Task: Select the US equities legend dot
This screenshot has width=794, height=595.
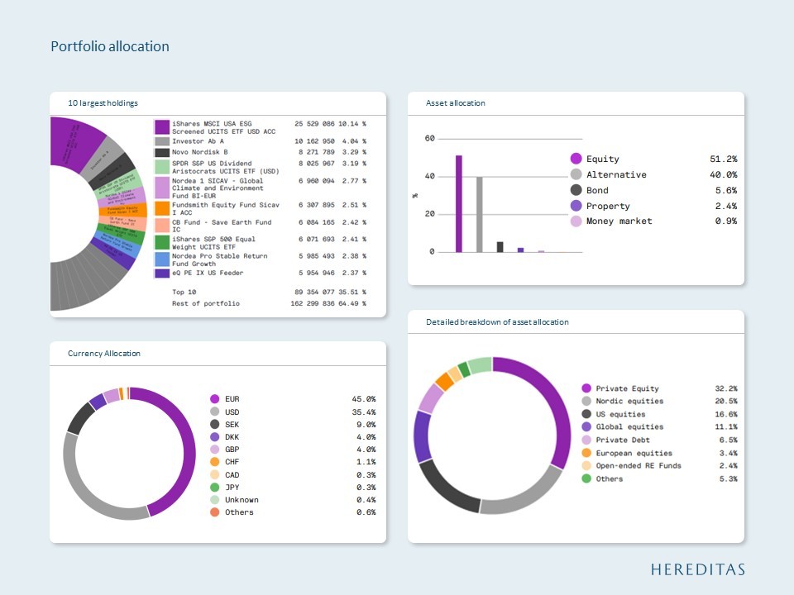Action: tap(586, 414)
